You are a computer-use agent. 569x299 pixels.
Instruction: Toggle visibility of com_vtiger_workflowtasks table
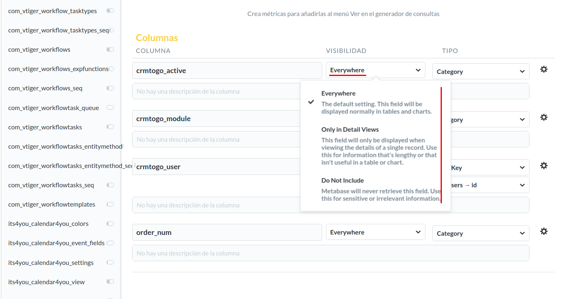[x=110, y=126]
